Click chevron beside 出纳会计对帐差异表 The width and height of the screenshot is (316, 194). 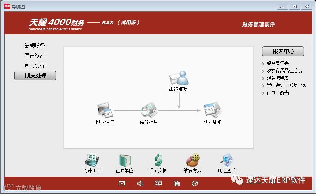[263, 86]
